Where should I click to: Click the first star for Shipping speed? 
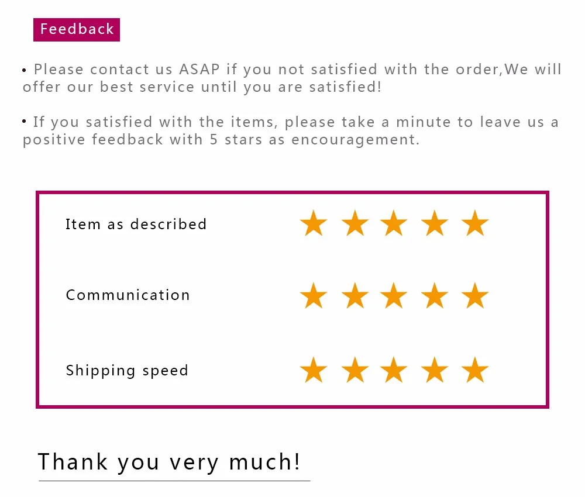[314, 370]
